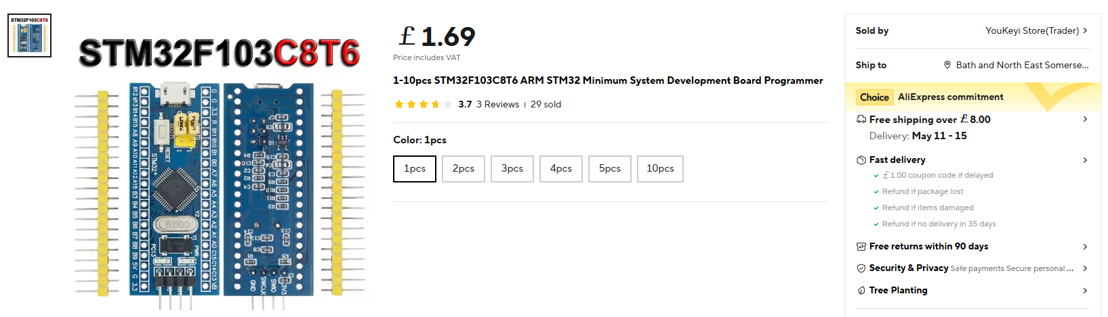1108x317 pixels.
Task: Expand the Free shipping details chevron
Action: point(1085,119)
